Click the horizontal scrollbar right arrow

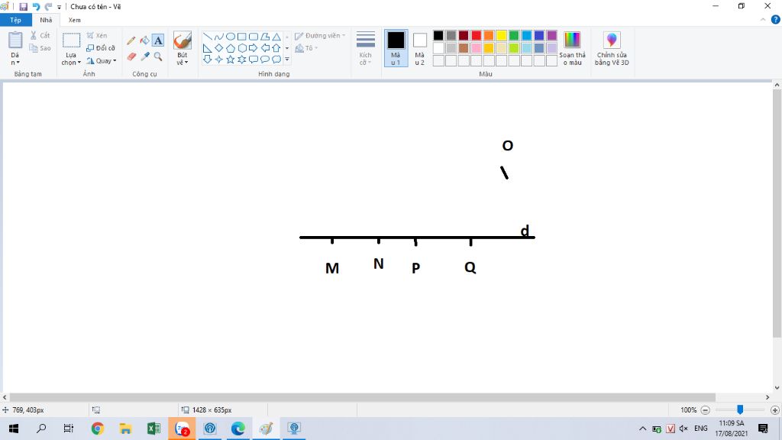tap(767, 397)
